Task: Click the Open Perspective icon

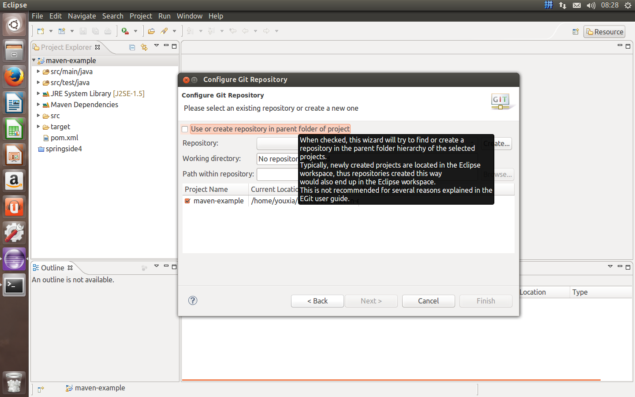Action: click(575, 32)
